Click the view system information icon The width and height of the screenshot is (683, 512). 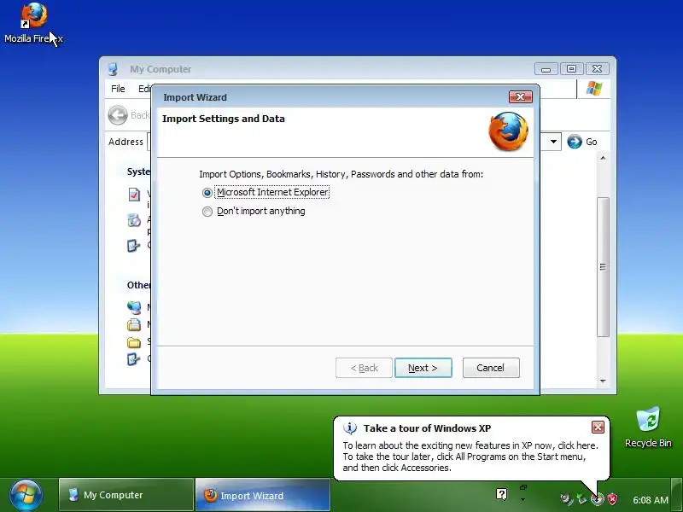pyautogui.click(x=134, y=195)
